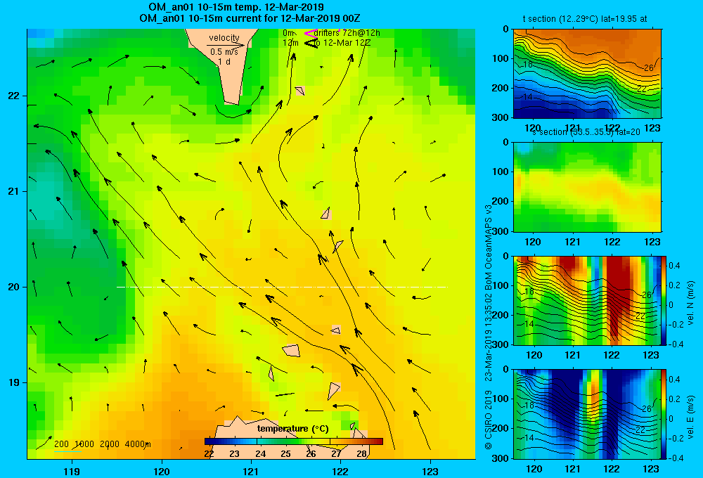Click the '200' bathymetry depth legend label
Image resolution: width=703 pixels, height=478 pixels.
(61, 444)
